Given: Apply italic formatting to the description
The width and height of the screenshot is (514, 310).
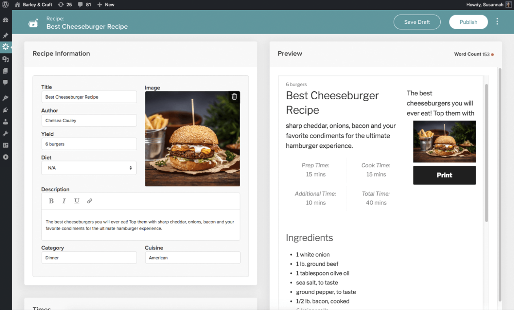Looking at the screenshot, I should click(64, 201).
